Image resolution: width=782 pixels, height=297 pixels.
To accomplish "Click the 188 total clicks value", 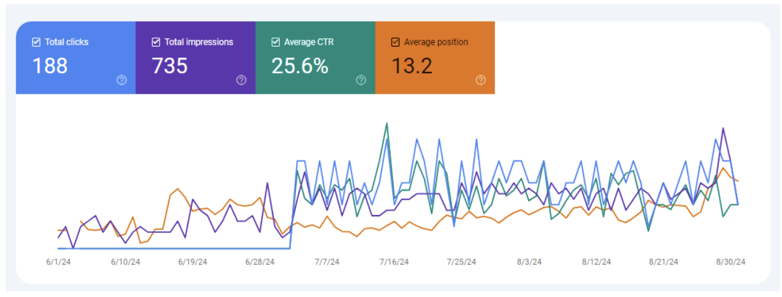I will 50,65.
